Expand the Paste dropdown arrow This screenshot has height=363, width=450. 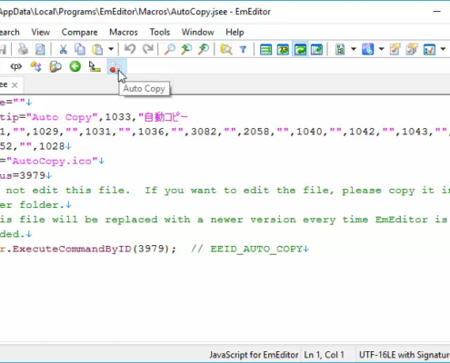111,49
